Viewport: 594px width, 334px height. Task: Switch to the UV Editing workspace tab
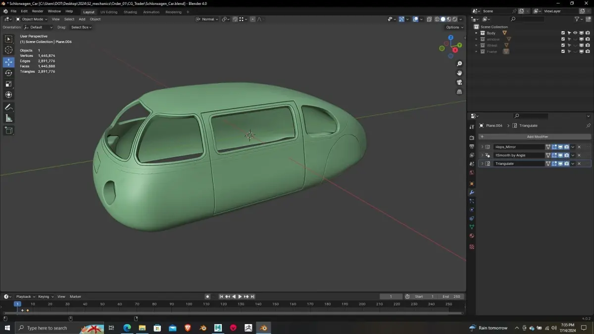pyautogui.click(x=109, y=12)
